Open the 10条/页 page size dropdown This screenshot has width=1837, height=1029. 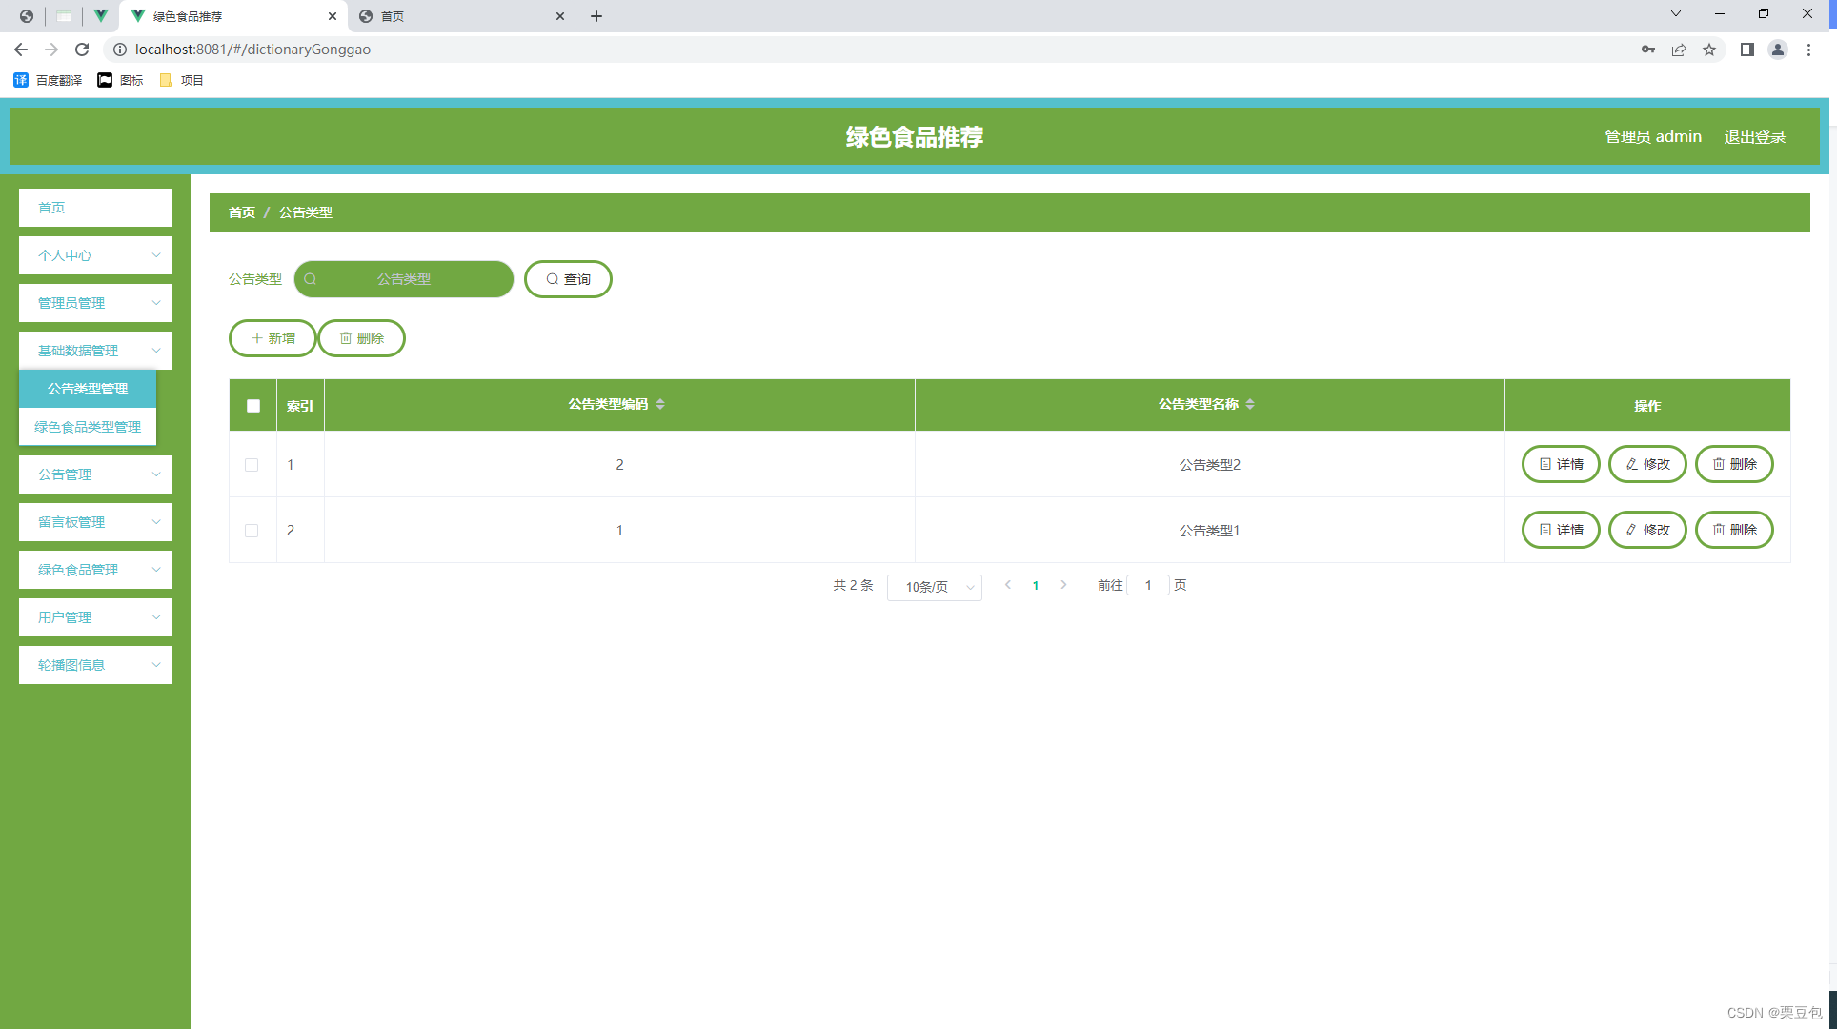(934, 587)
